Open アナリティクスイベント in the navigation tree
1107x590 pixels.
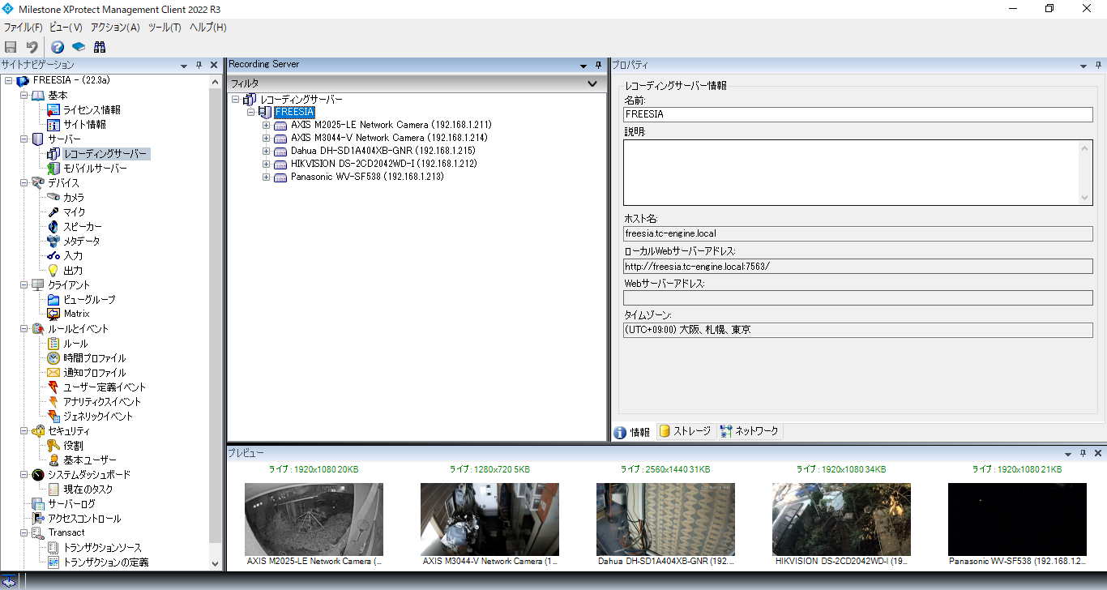(x=102, y=402)
